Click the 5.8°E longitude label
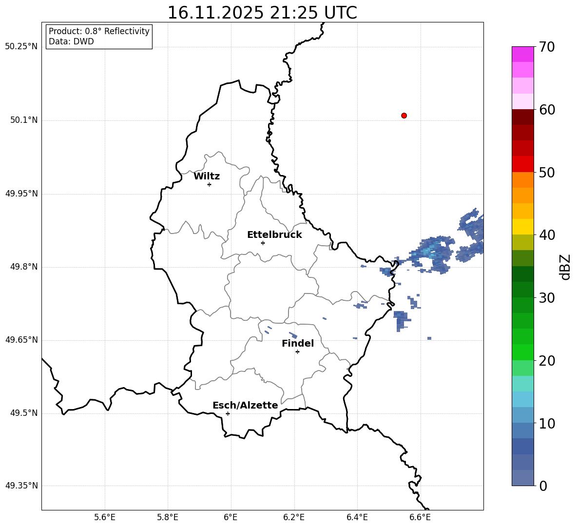Image resolution: width=577 pixels, height=527 pixels. click(168, 518)
